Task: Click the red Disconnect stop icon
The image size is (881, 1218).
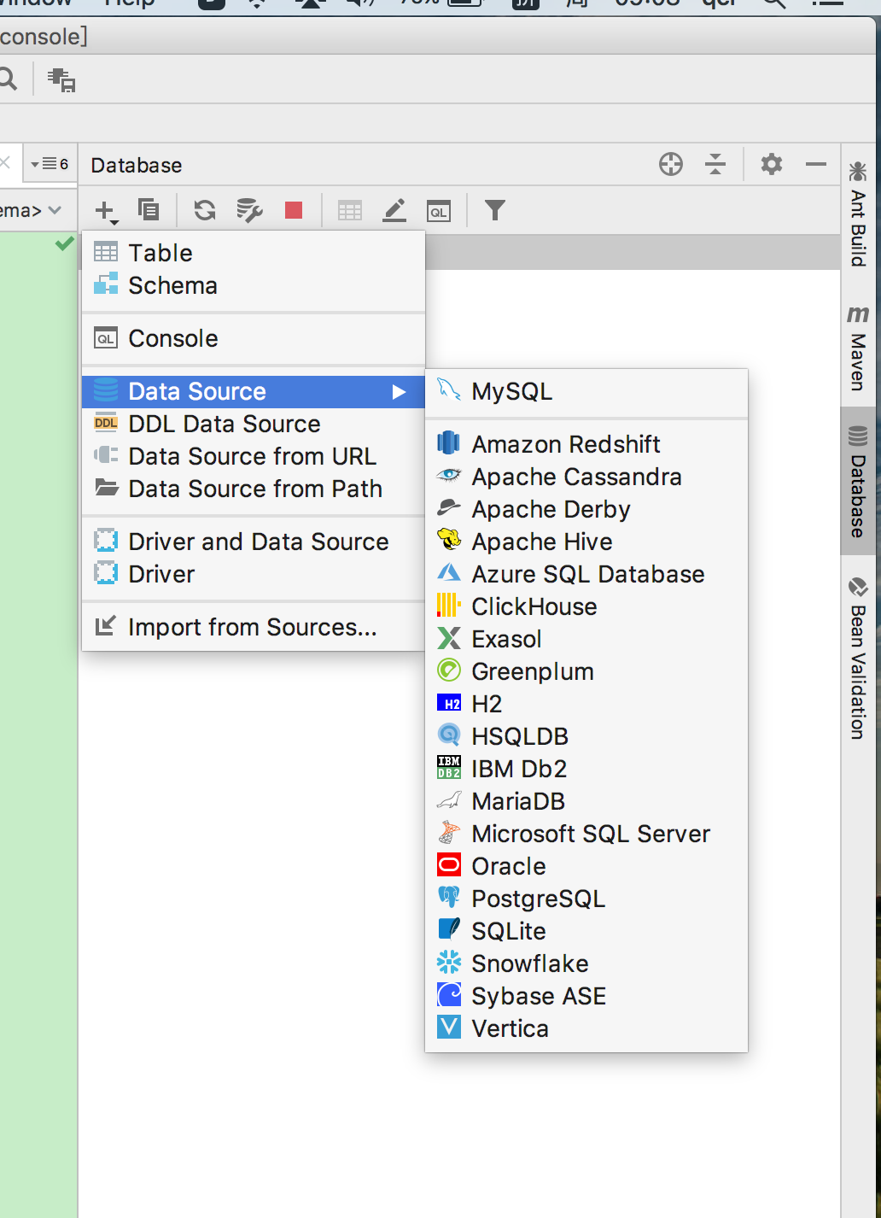Action: pos(294,209)
